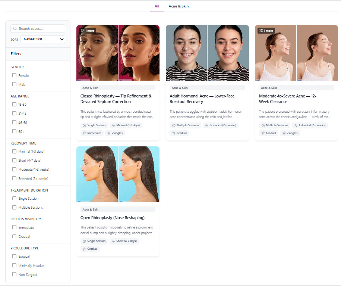The width and height of the screenshot is (341, 286).
Task: Open Moderate-to-Severe Acne 12-Week Clearance title
Action: (287, 99)
